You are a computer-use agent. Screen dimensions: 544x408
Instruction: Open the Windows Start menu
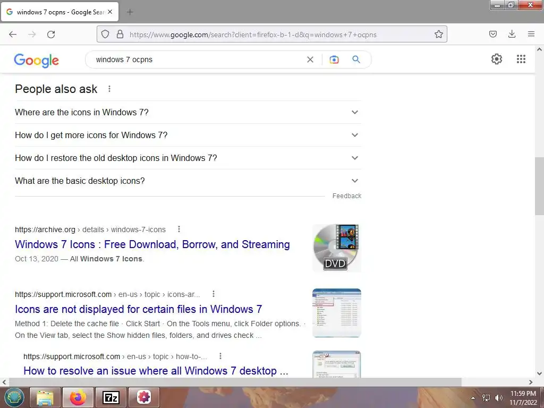coord(14,397)
